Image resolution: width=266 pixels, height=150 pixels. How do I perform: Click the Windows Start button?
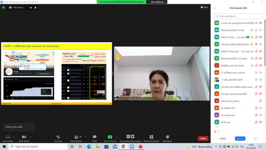tap(4, 146)
